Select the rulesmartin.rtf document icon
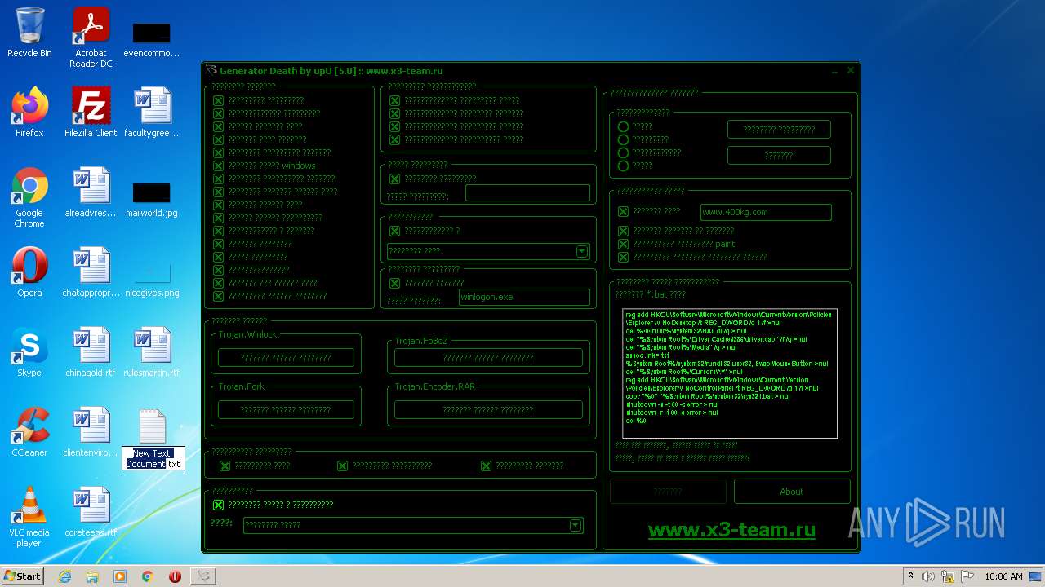The height and width of the screenshot is (587, 1045). coord(152,352)
